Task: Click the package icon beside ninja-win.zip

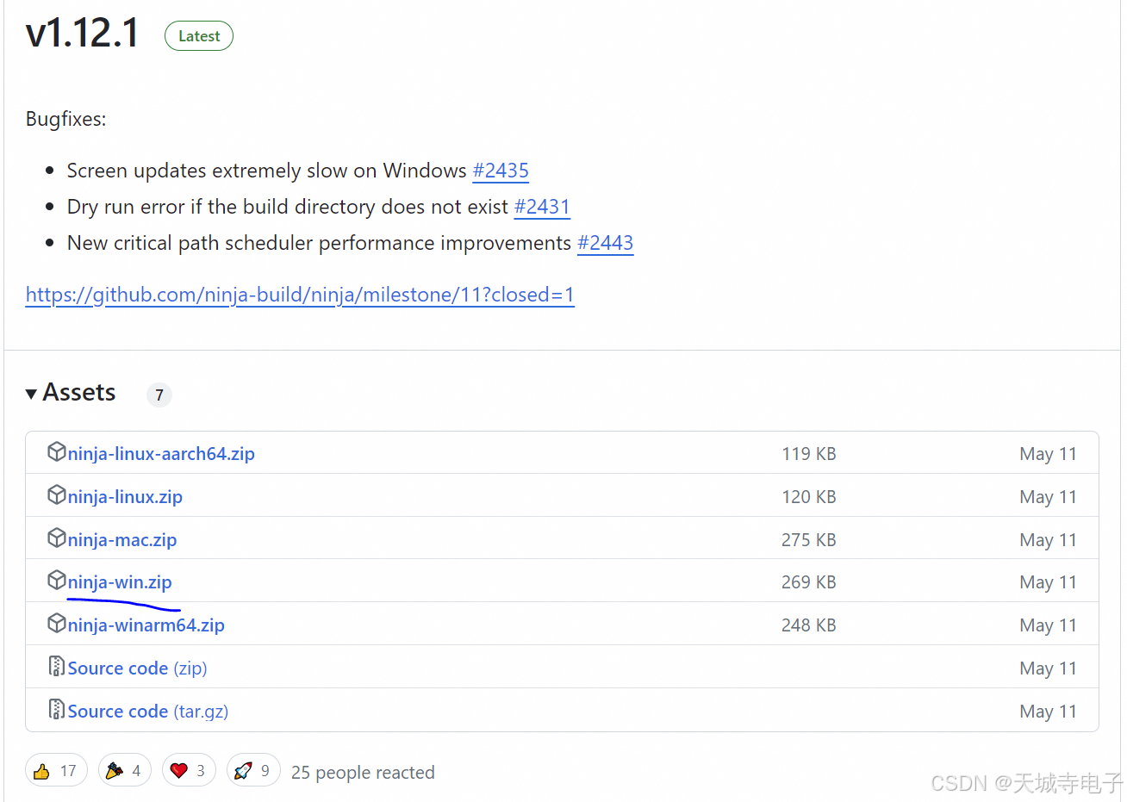Action: tap(57, 580)
